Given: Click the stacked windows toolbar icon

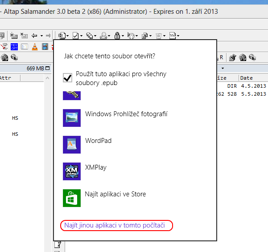Looking at the screenshot, I should (x=89, y=36).
